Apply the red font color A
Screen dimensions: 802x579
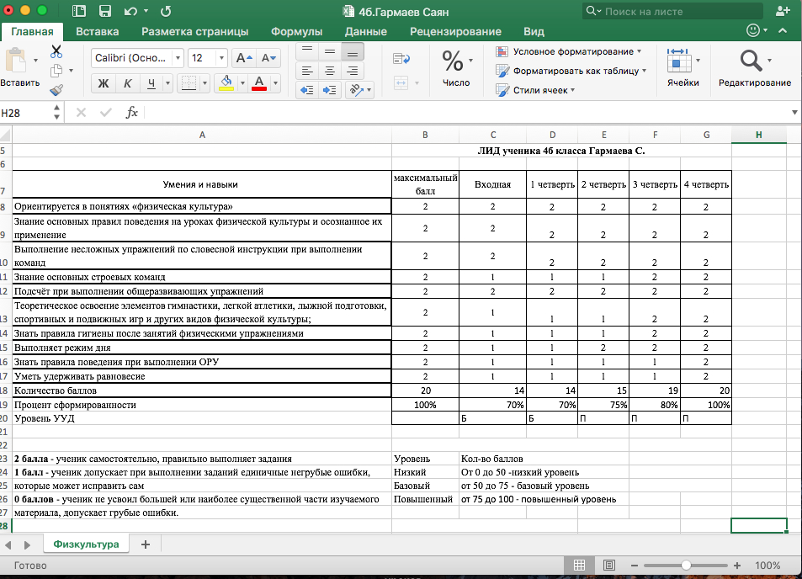[259, 83]
